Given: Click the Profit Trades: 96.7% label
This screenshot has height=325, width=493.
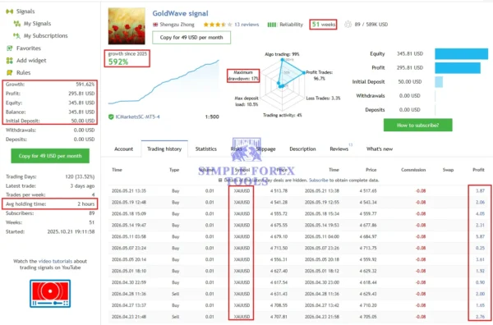Looking at the screenshot, I should point(320,76).
